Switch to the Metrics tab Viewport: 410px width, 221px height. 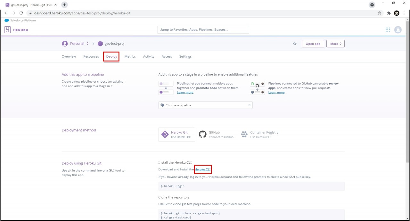130,56
